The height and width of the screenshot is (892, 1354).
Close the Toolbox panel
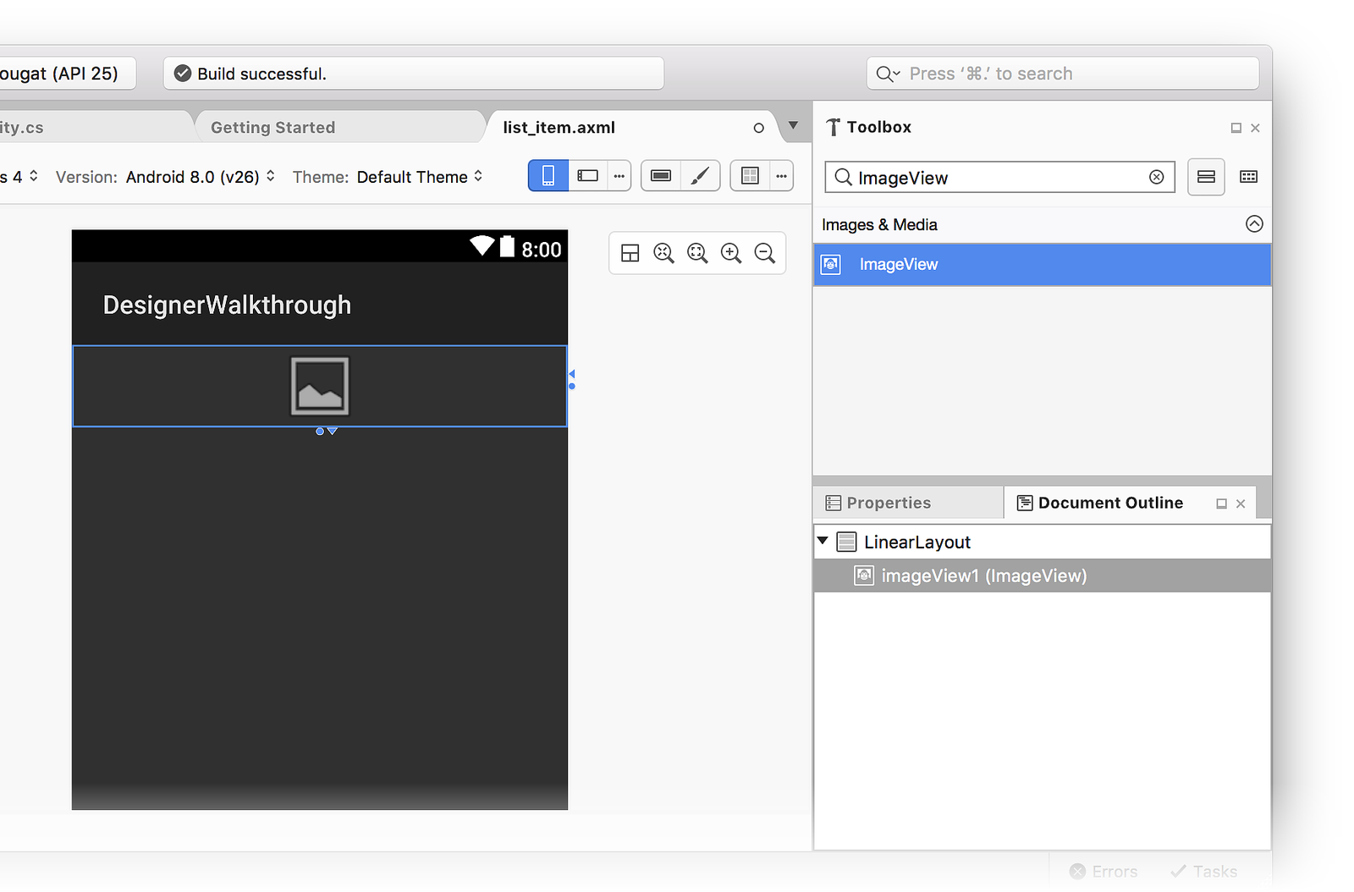pos(1256,128)
